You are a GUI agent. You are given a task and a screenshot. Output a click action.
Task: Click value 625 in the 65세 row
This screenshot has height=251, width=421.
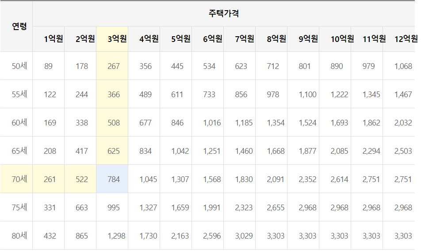click(x=114, y=151)
